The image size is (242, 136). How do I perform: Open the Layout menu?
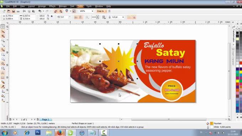(31, 6)
